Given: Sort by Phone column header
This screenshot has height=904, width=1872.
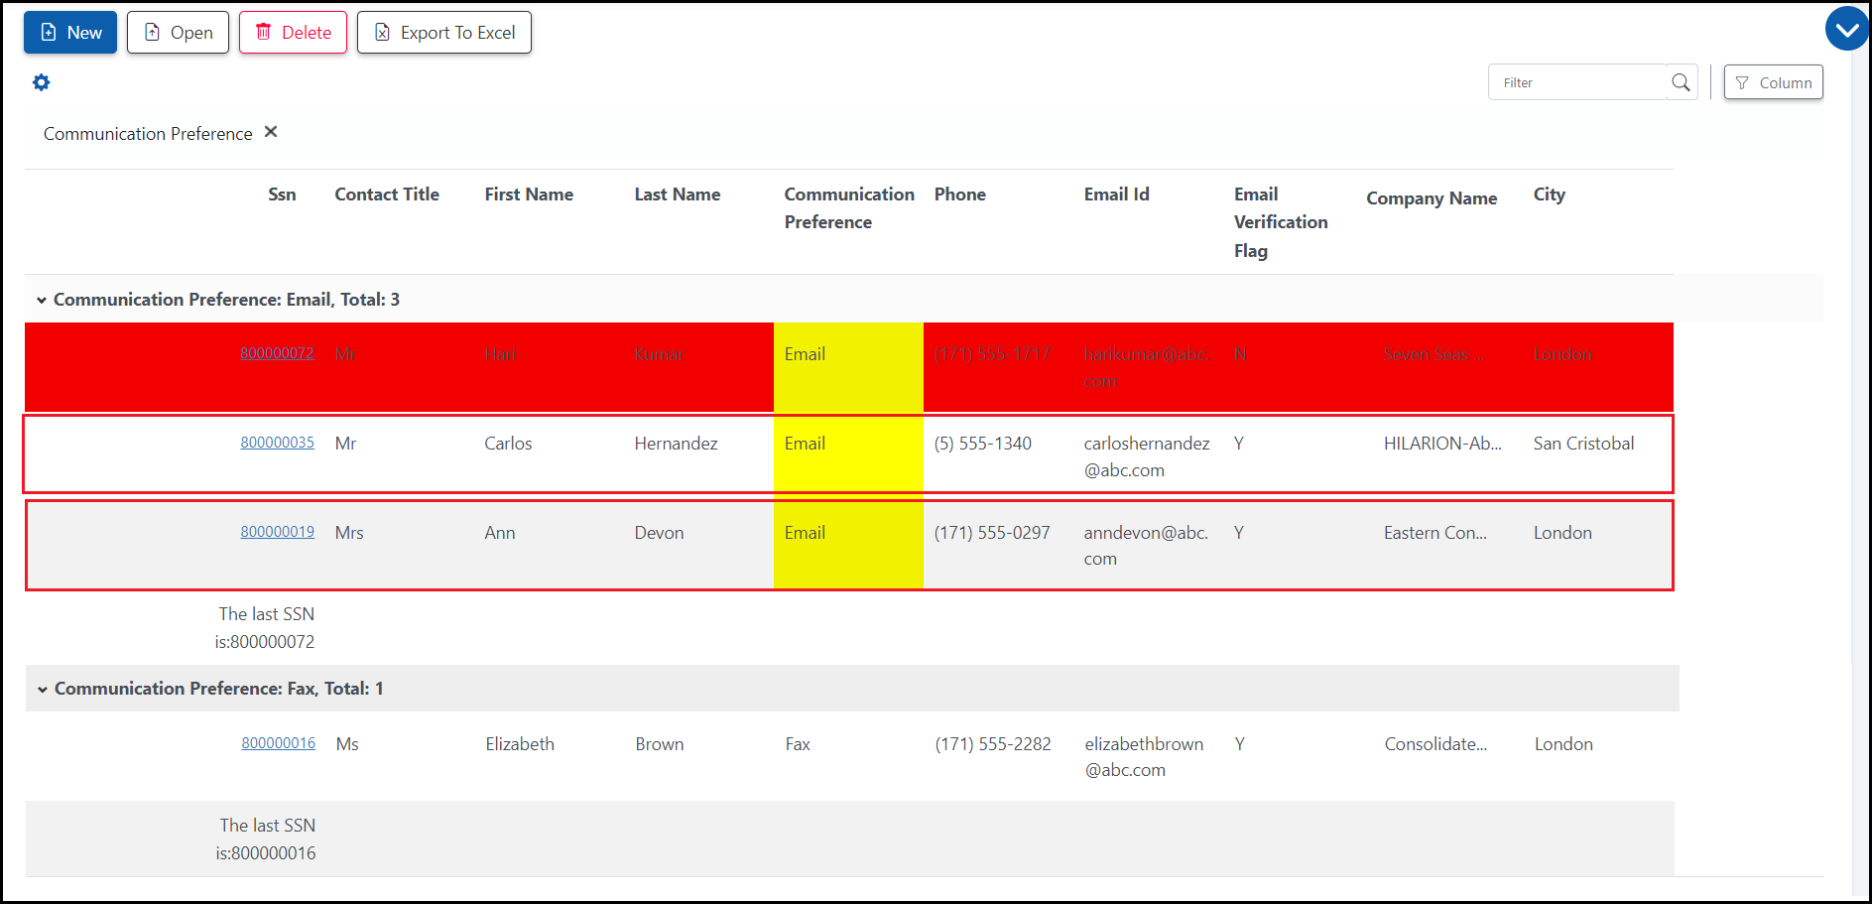Looking at the screenshot, I should (x=959, y=194).
